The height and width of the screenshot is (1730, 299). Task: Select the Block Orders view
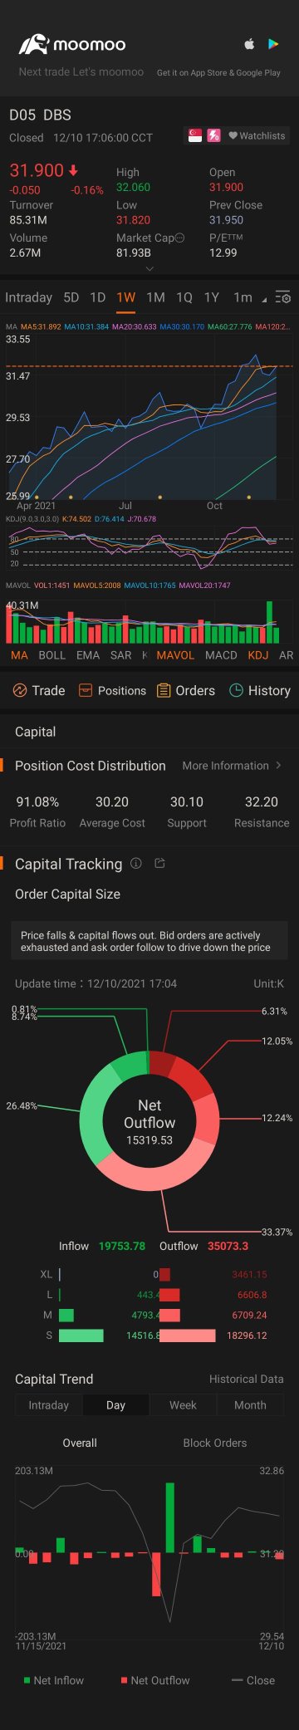[215, 1443]
